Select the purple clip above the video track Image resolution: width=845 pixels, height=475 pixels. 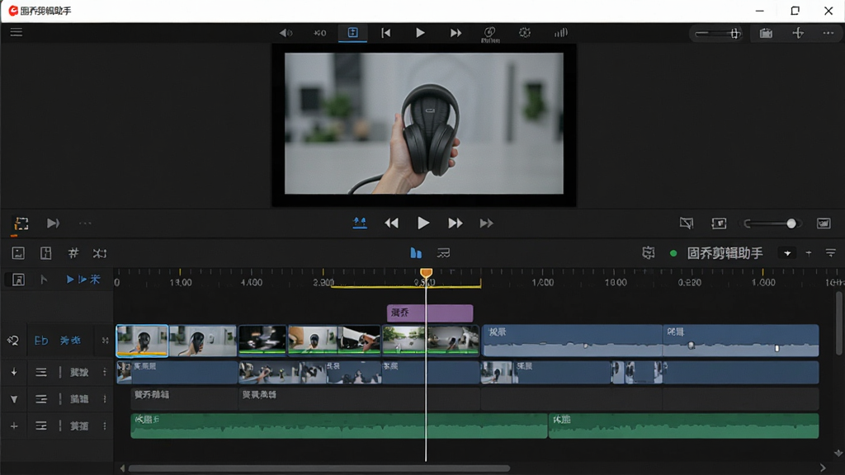430,313
